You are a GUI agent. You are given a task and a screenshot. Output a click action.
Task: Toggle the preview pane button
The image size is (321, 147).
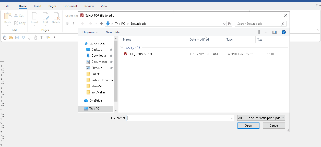pyautogui.click(x=275, y=32)
